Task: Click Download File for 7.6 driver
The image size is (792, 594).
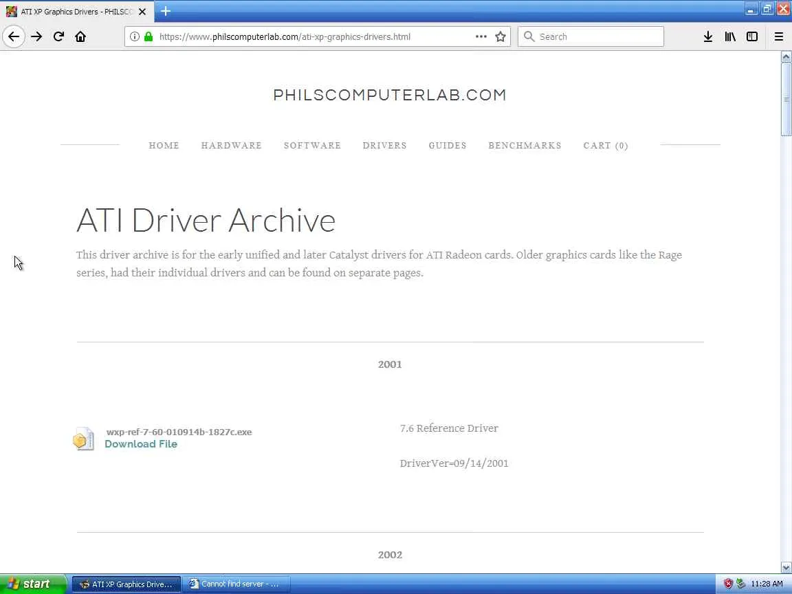Action: 141,444
